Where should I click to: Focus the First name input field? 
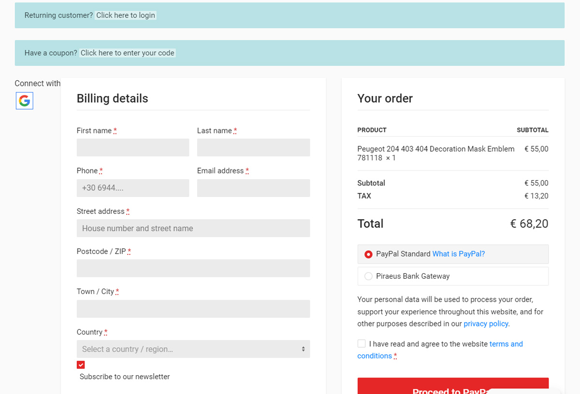coord(133,148)
